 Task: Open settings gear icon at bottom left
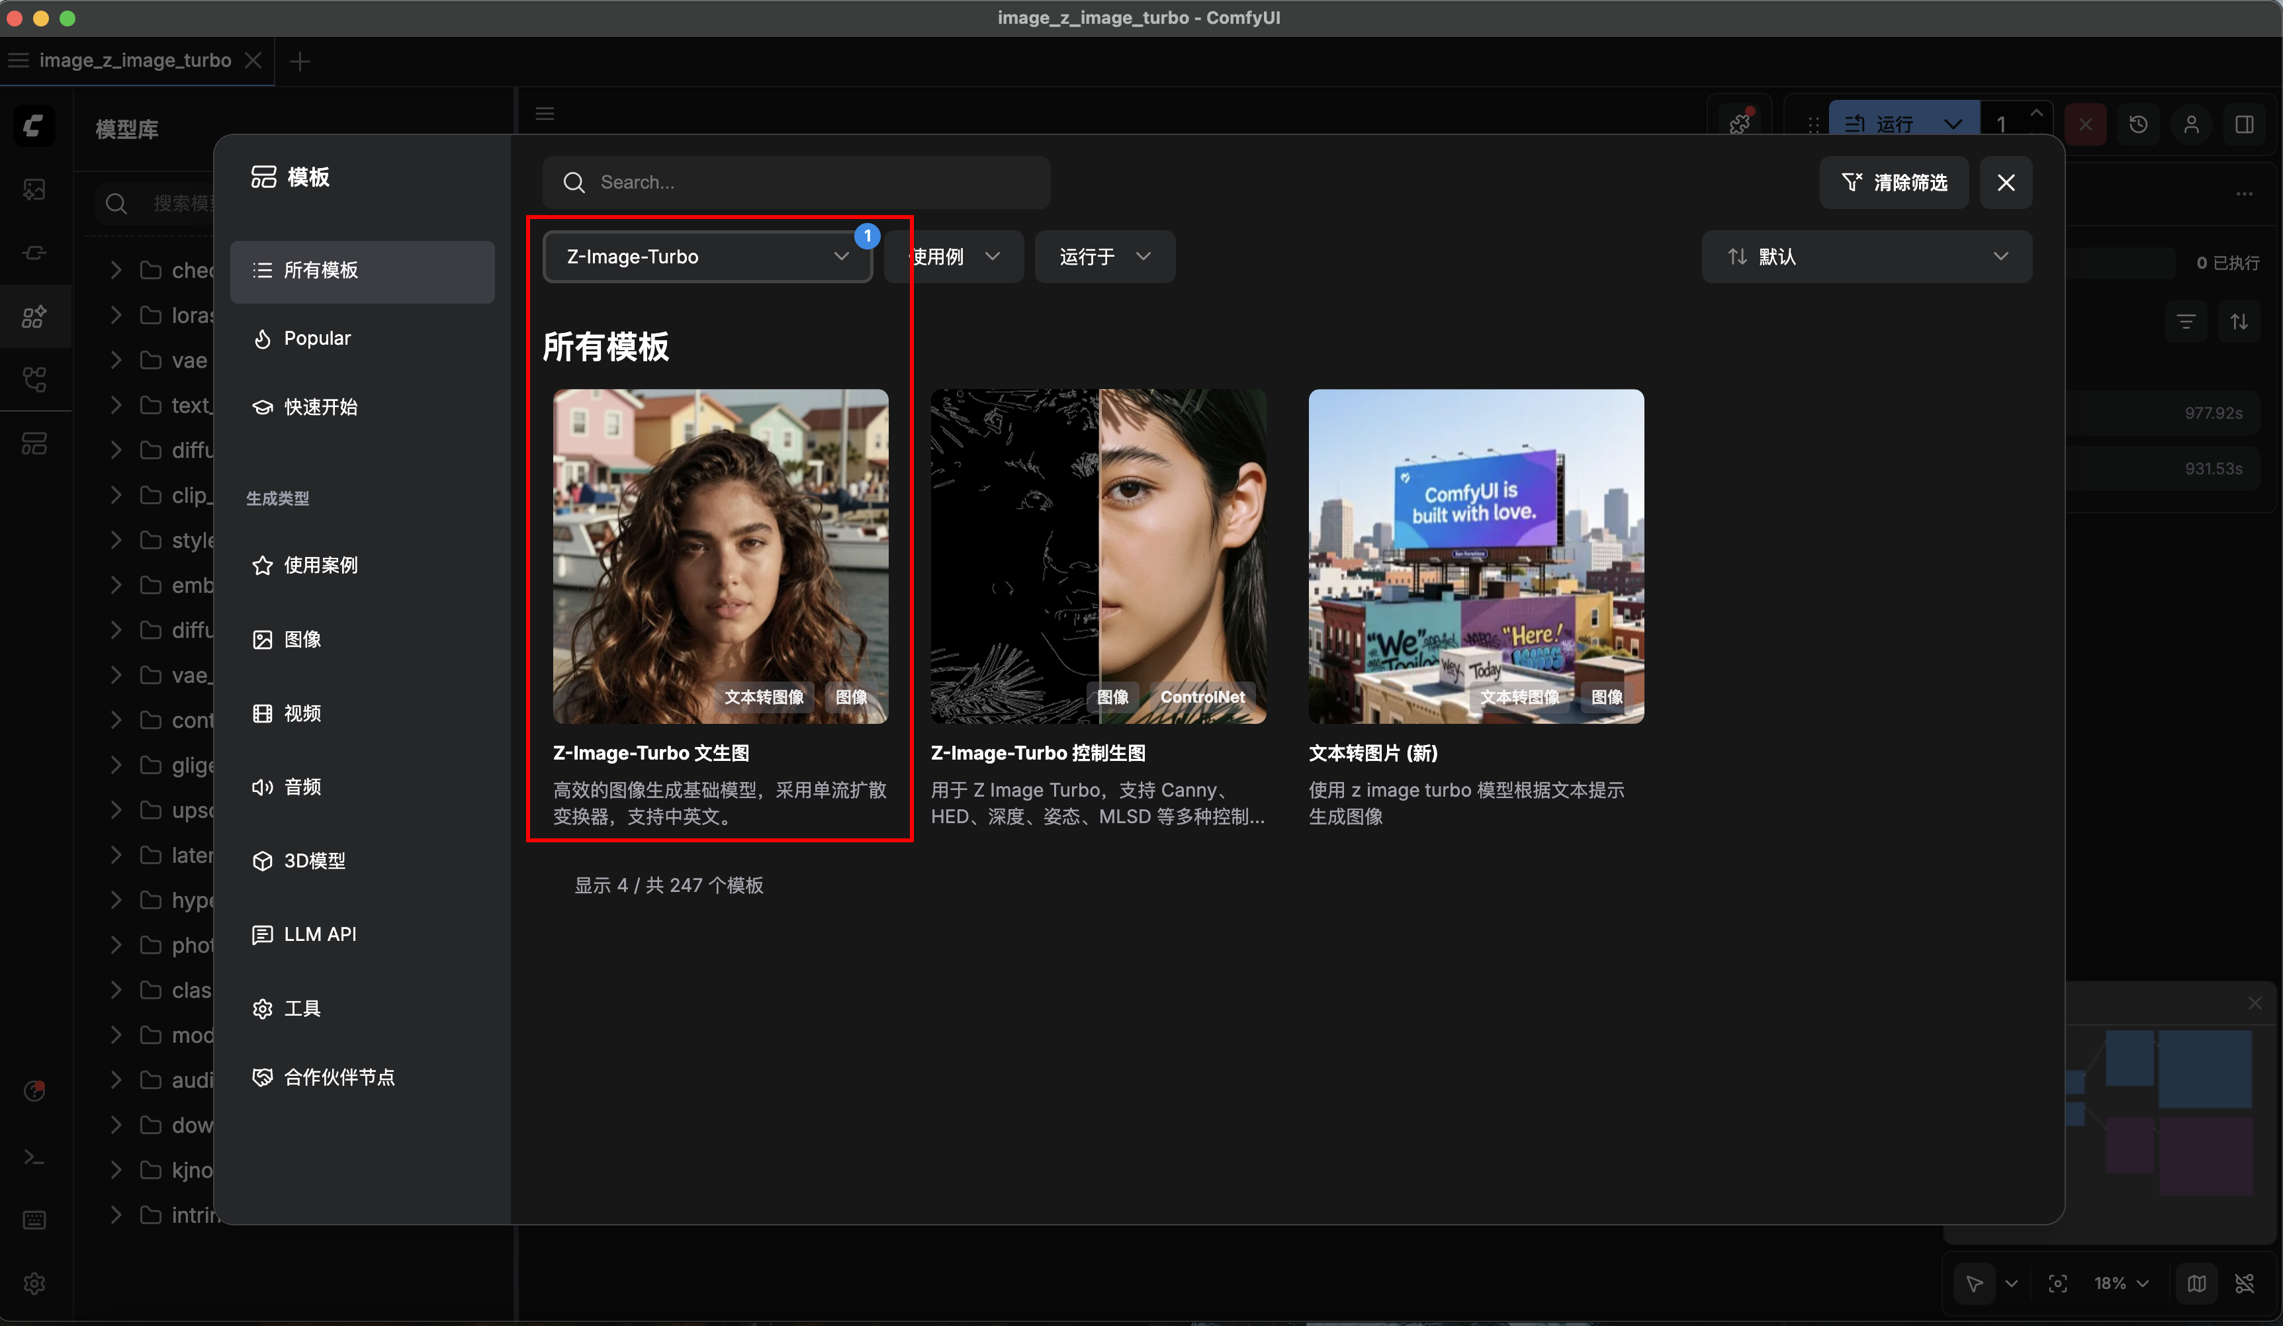[34, 1284]
